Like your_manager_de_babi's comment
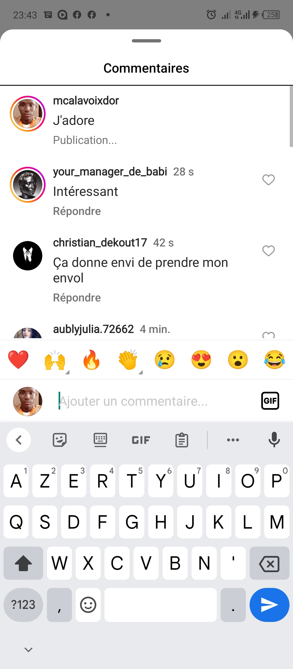Screen dimensions: 293x669 point(269,180)
